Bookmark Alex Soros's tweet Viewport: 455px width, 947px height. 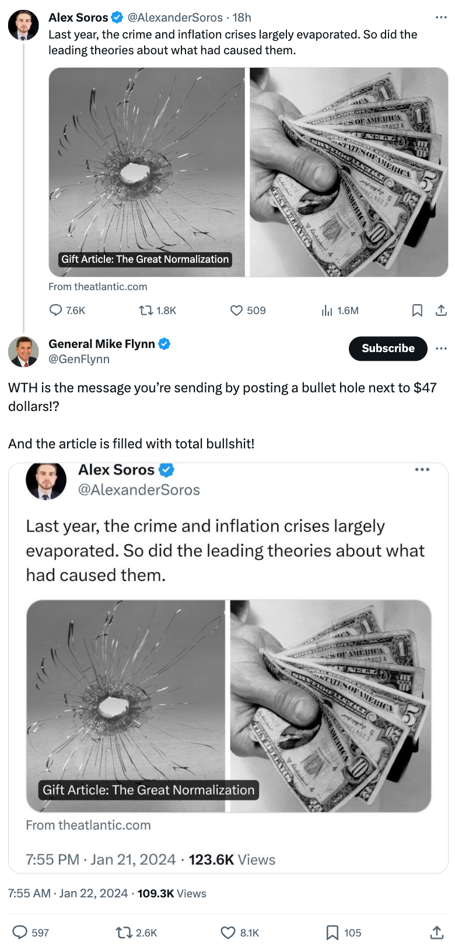click(x=417, y=310)
